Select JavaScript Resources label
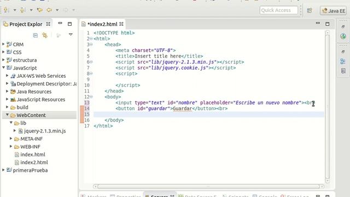The image size is (350, 197). [41, 100]
